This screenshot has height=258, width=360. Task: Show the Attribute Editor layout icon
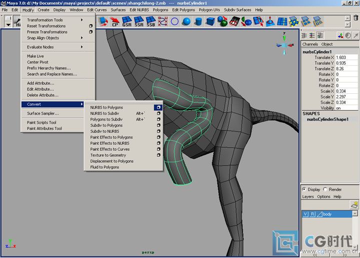(304, 35)
